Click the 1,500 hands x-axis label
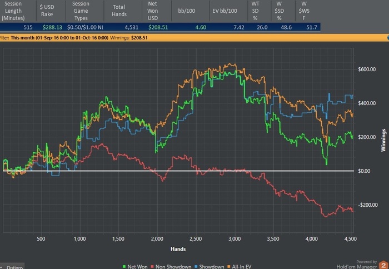This screenshot has width=389, height=269. [118, 239]
